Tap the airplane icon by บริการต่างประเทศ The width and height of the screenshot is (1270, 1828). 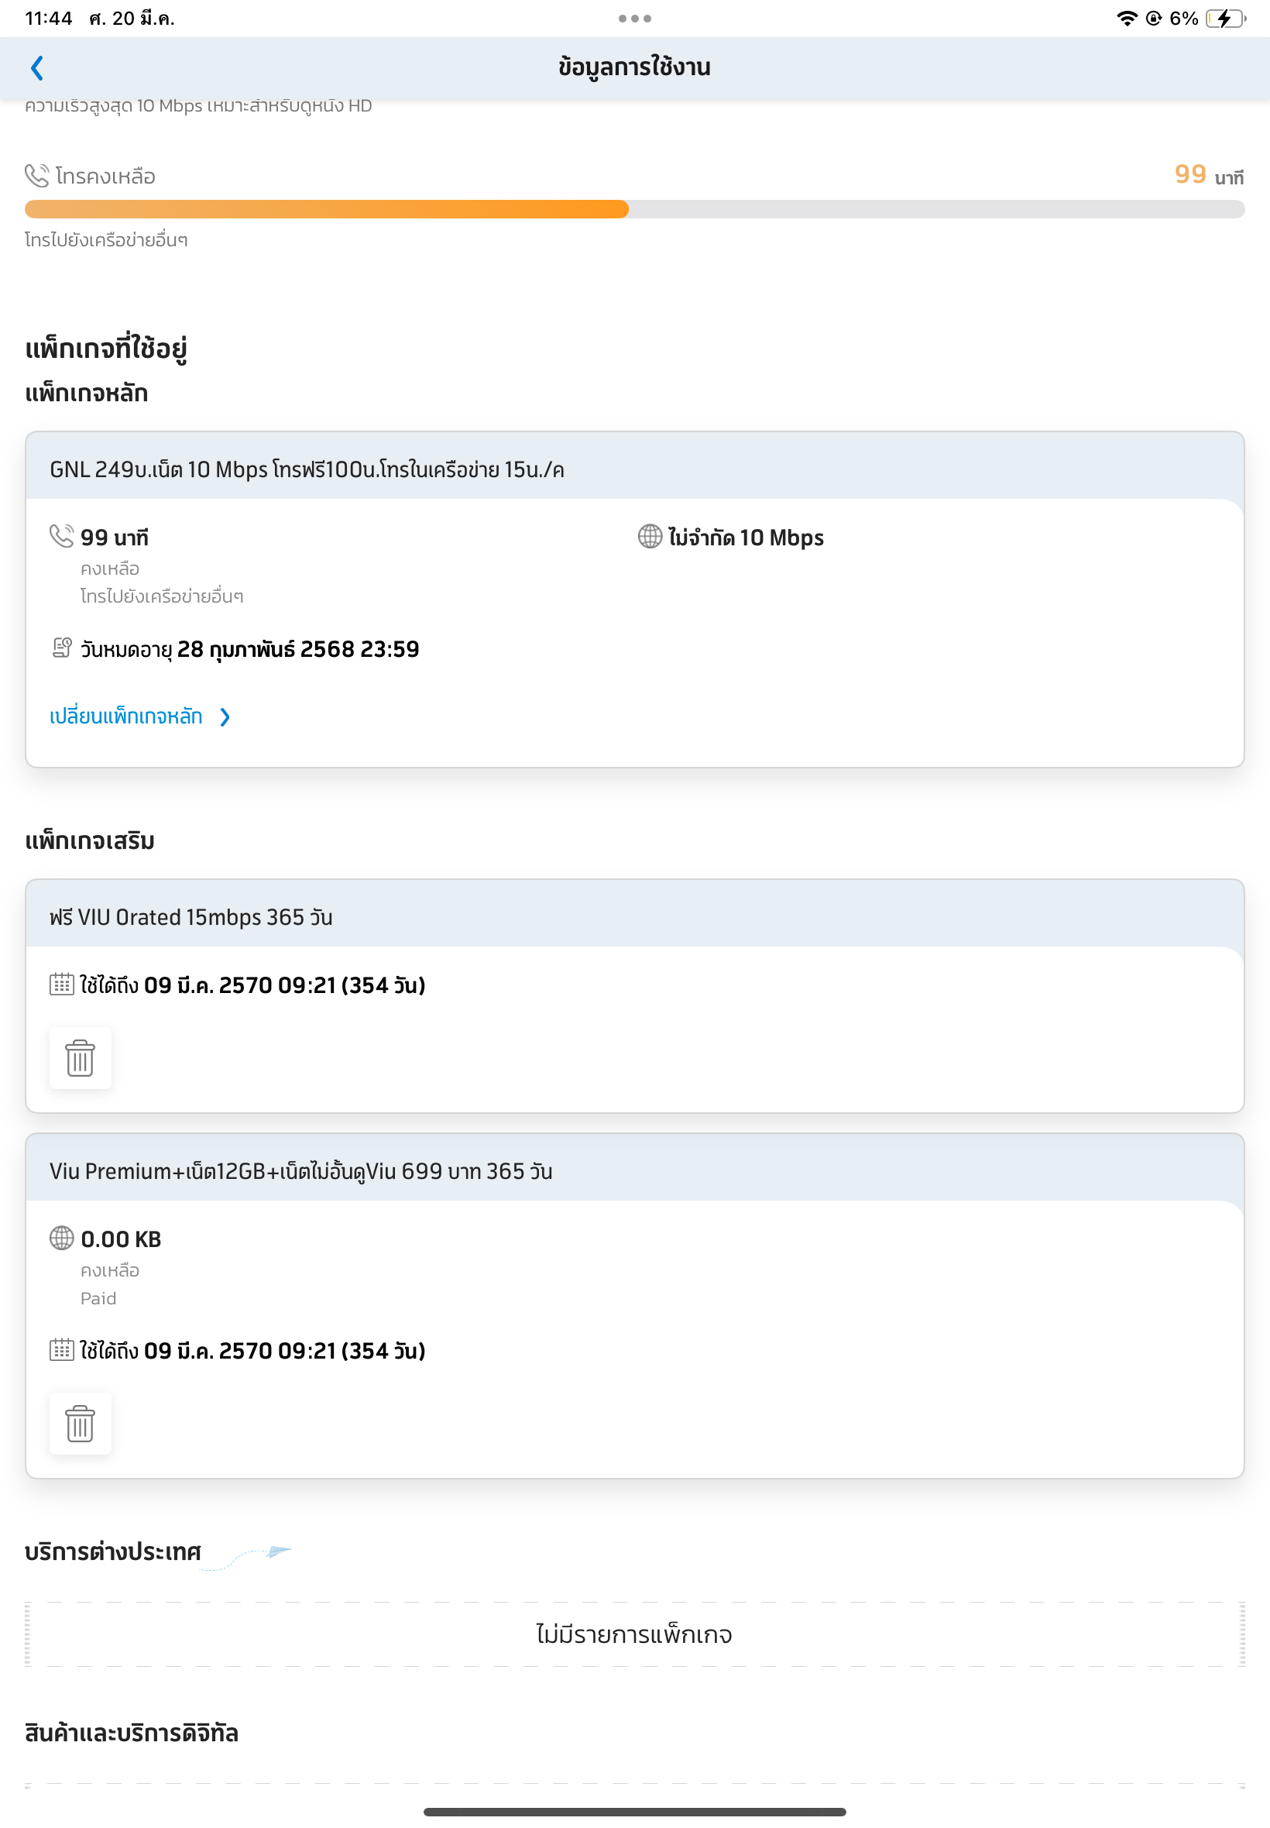[279, 1551]
